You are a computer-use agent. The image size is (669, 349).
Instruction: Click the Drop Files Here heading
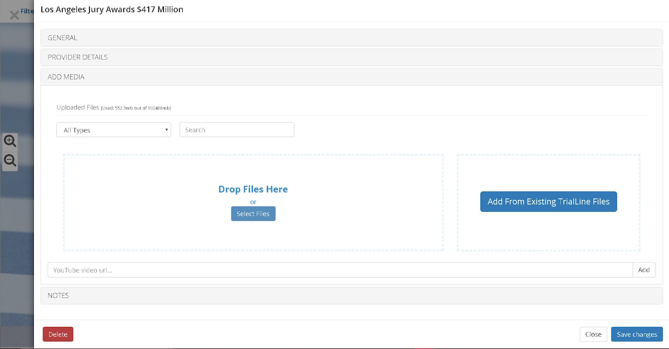click(253, 189)
